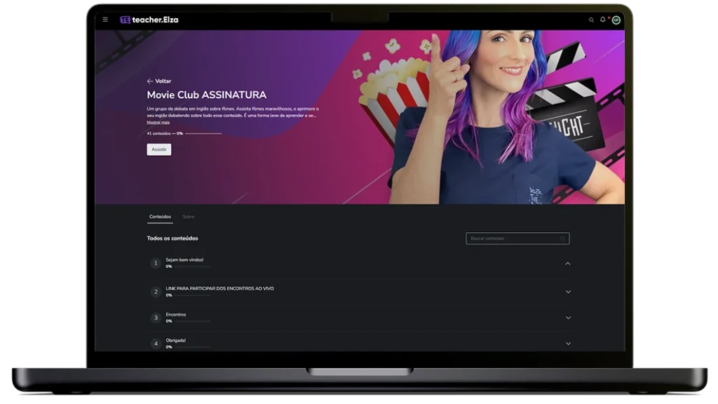This screenshot has width=718, height=404.
Task: Expand the Encontros section
Action: 568,318
